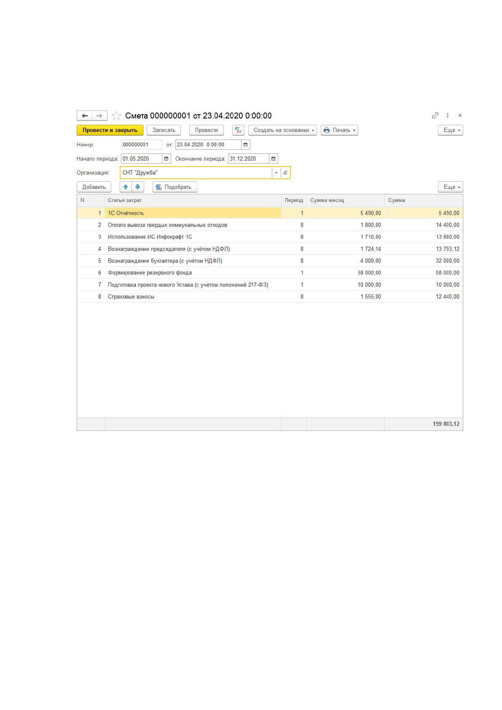Screen dimensions: 502x710
Task: Open the СНТ "Дружба" organization card
Action: 285,172
